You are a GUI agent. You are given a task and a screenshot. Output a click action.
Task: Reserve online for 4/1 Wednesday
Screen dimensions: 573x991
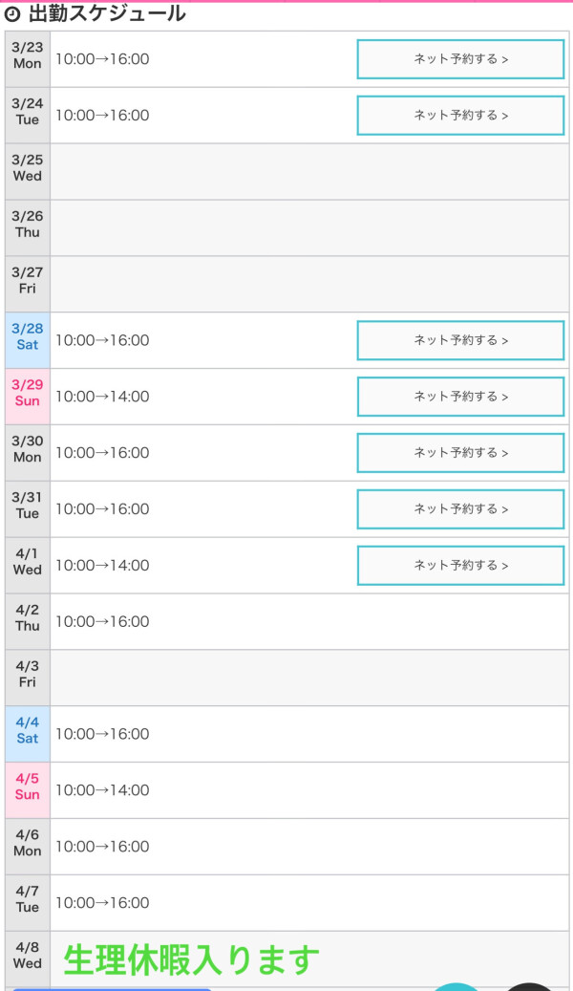[x=460, y=566]
